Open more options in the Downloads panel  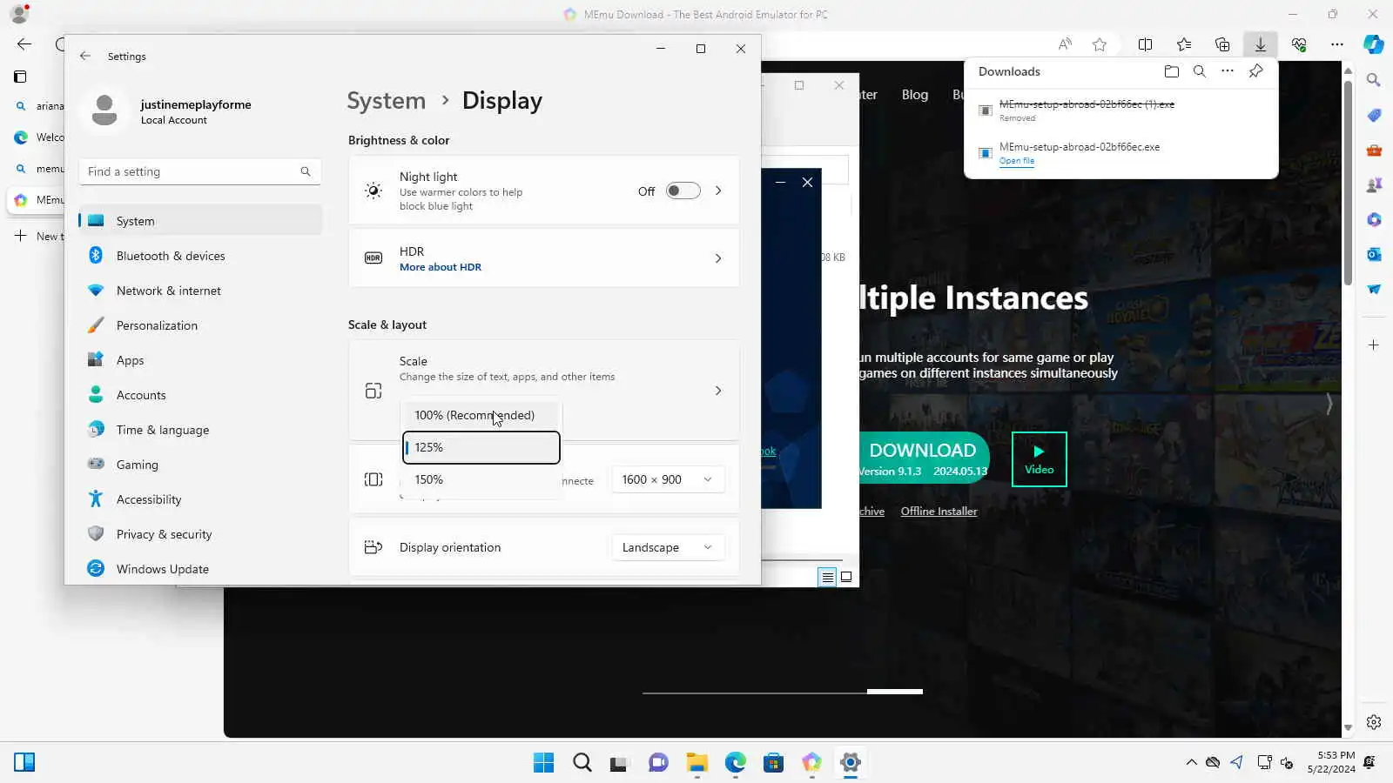1228,71
